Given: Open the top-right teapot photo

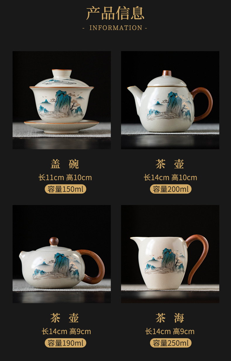Looking at the screenshot, I should click(x=170, y=100).
